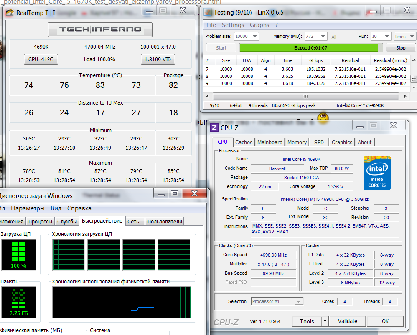Switch to the Memory tab in CPU-Z

297,142
